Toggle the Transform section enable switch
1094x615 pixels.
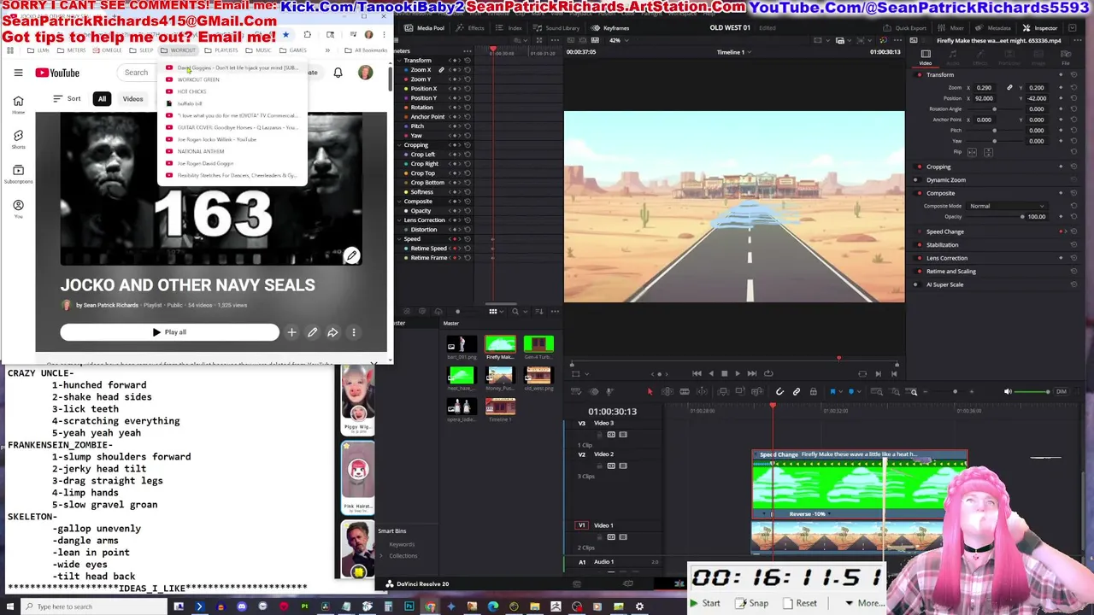pos(920,75)
